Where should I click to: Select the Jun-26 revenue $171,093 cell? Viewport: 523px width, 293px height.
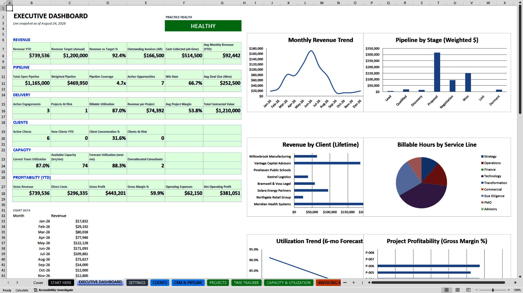[x=70, y=248]
